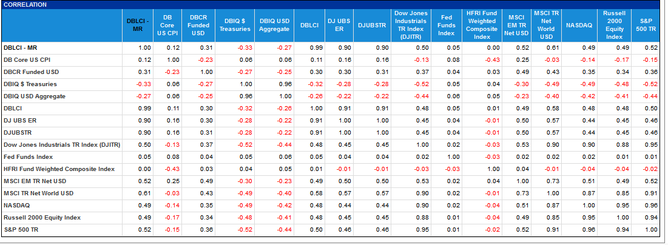
Task: Click the S&P 500 TR row label
Action: click(21, 230)
